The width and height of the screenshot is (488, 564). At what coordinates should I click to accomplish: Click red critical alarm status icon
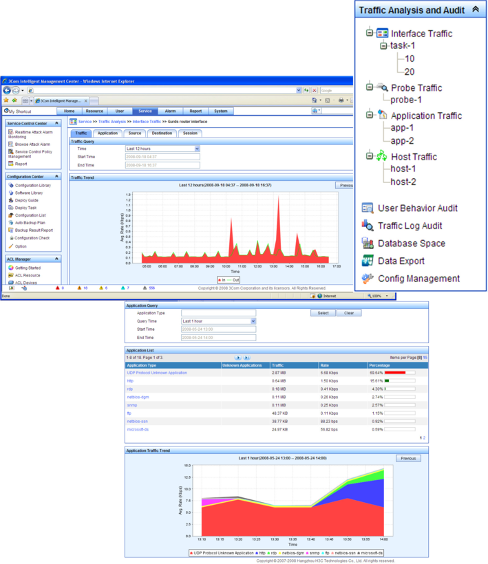(x=58, y=288)
